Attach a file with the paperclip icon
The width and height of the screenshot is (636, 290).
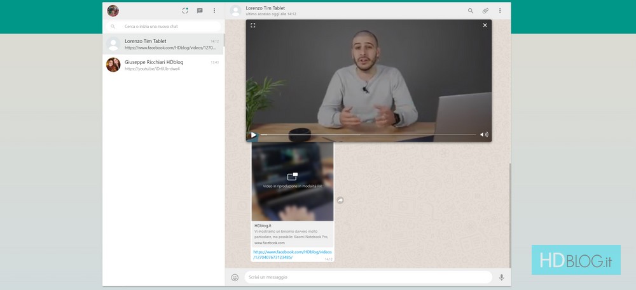click(485, 11)
